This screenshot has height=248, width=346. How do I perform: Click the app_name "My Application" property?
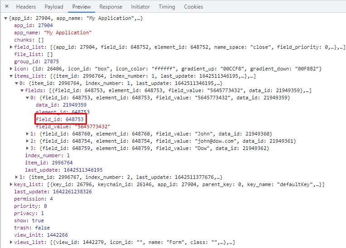[53, 33]
